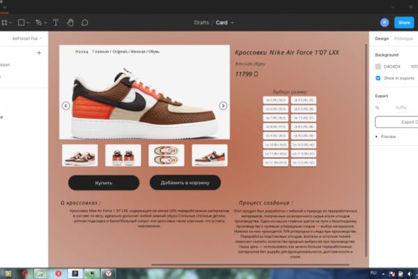This screenshot has width=418, height=279.
Task: Click the Женская обувь subtitle
Action: tap(250, 63)
